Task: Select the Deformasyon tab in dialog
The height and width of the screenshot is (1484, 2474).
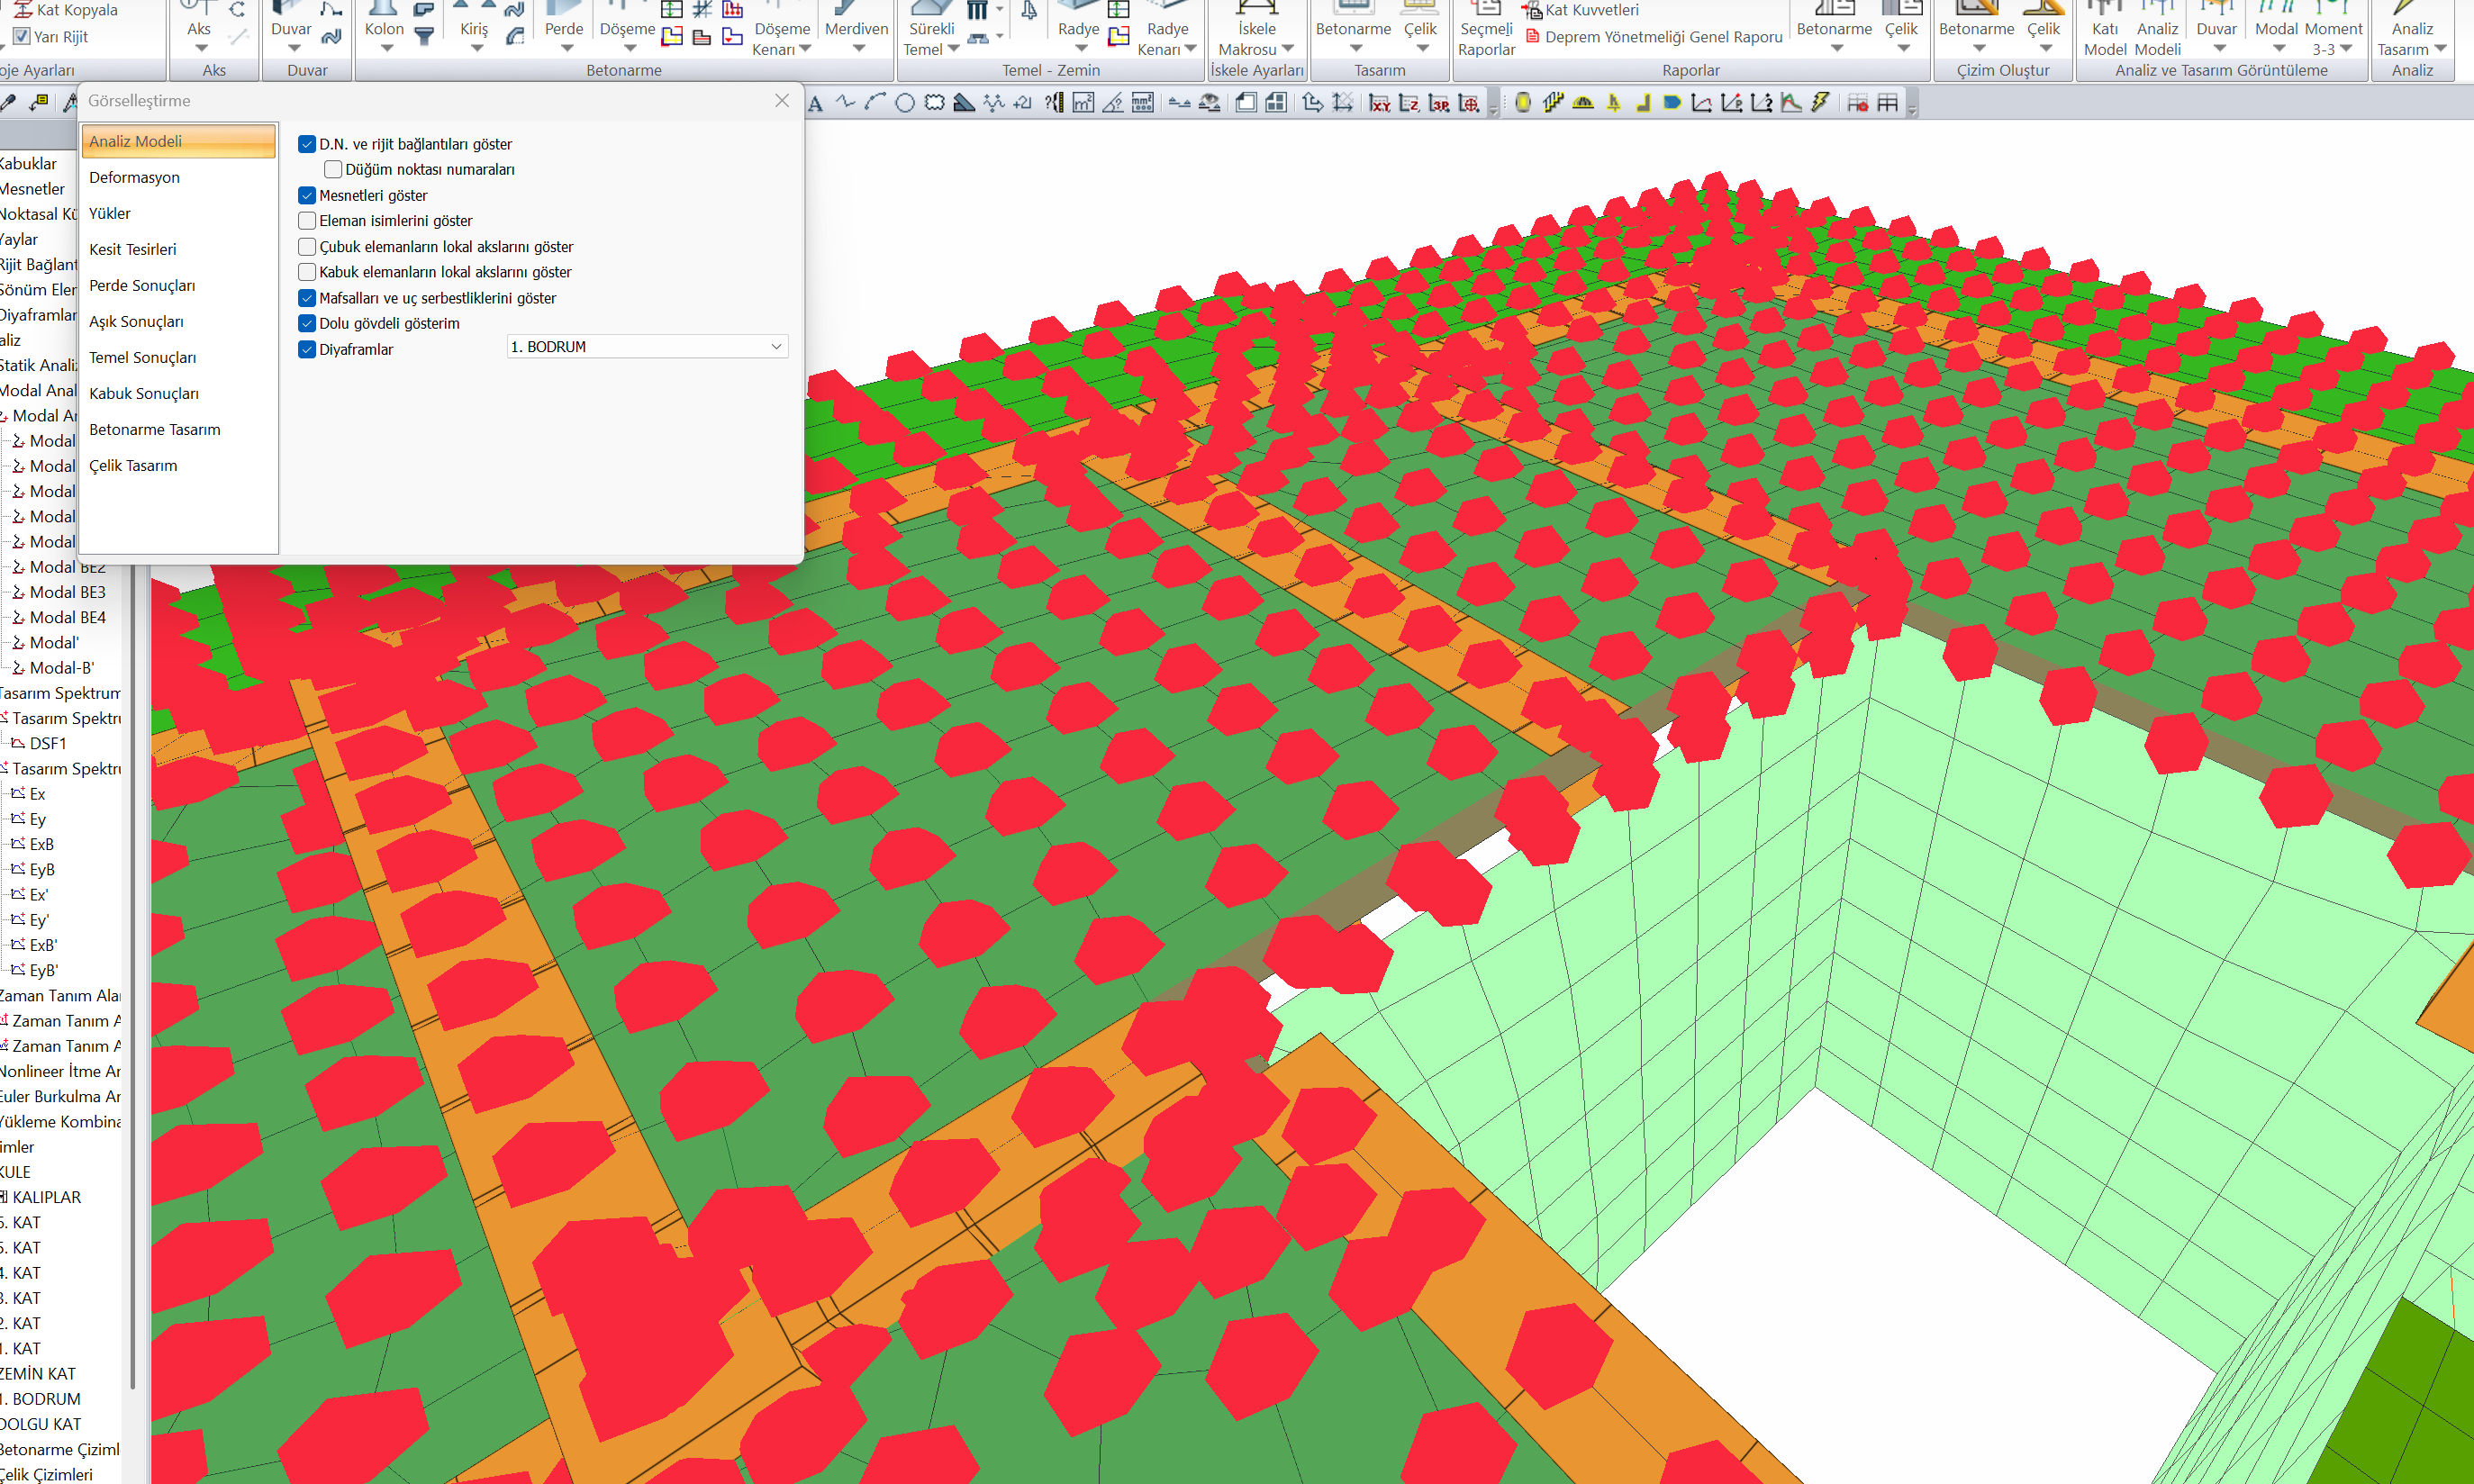Action: [134, 177]
